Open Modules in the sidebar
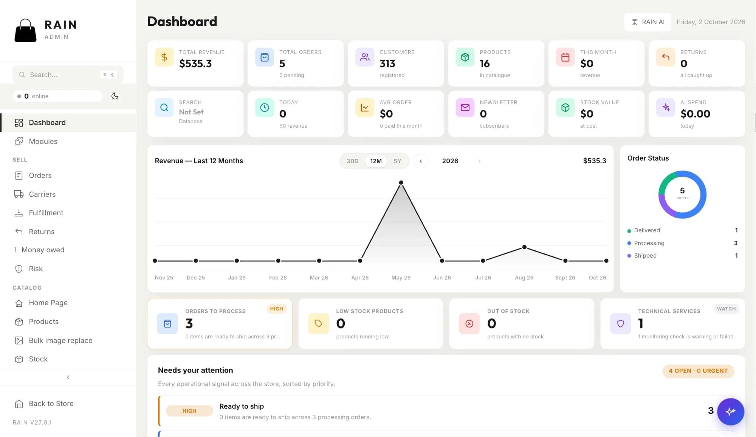The width and height of the screenshot is (756, 437). point(68,141)
